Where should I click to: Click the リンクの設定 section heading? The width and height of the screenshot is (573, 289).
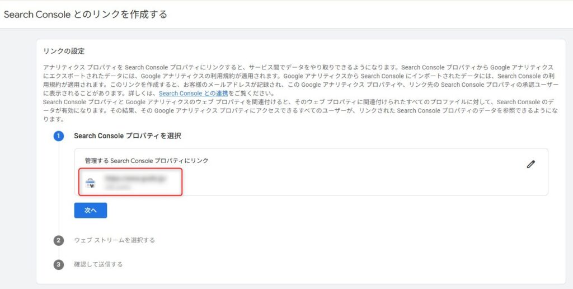pyautogui.click(x=64, y=52)
